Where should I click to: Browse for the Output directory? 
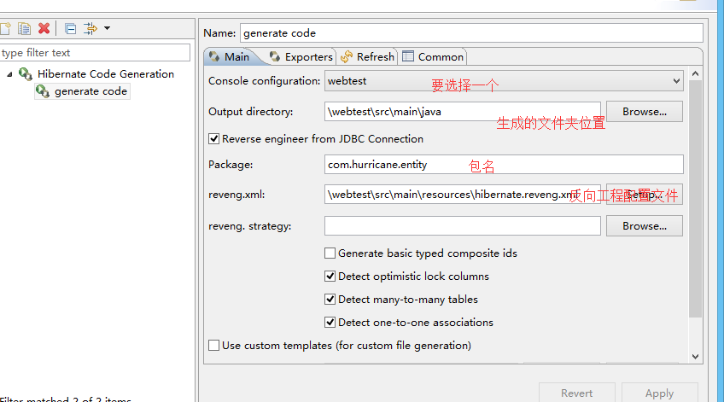(x=644, y=112)
